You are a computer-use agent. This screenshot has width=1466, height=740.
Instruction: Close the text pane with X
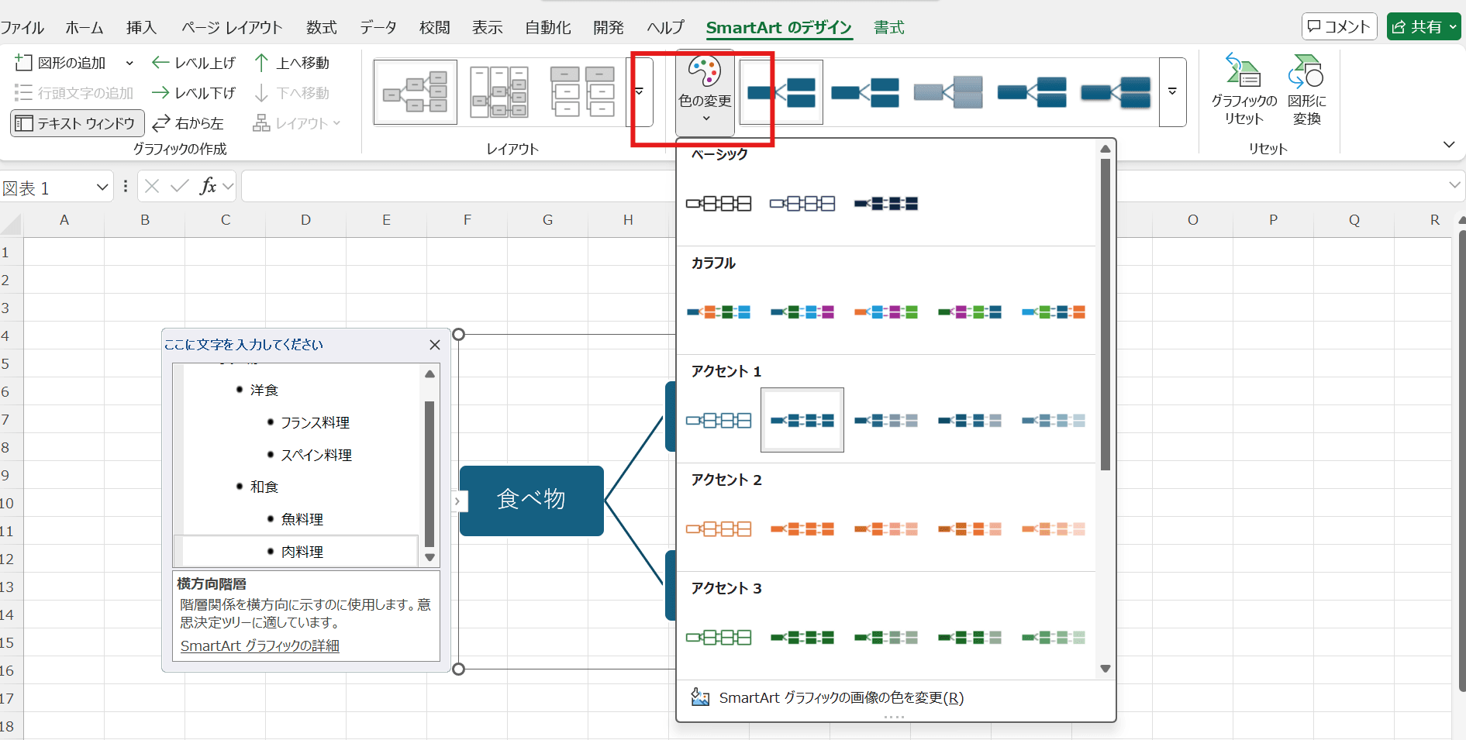tap(435, 345)
